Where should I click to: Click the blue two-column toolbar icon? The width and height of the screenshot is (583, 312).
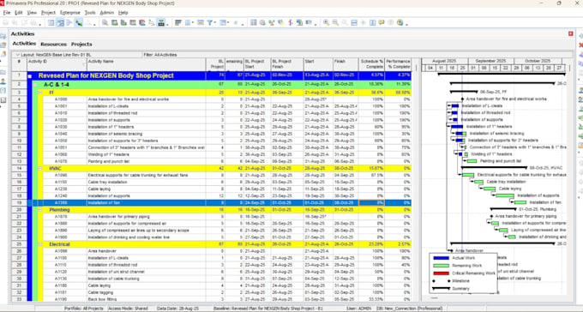[373, 23]
